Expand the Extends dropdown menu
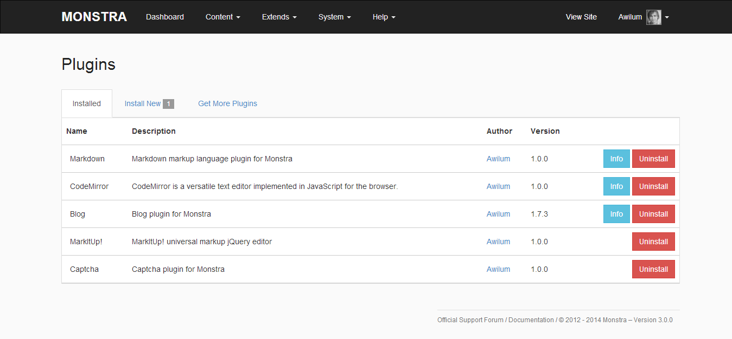The width and height of the screenshot is (732, 339). pos(279,17)
